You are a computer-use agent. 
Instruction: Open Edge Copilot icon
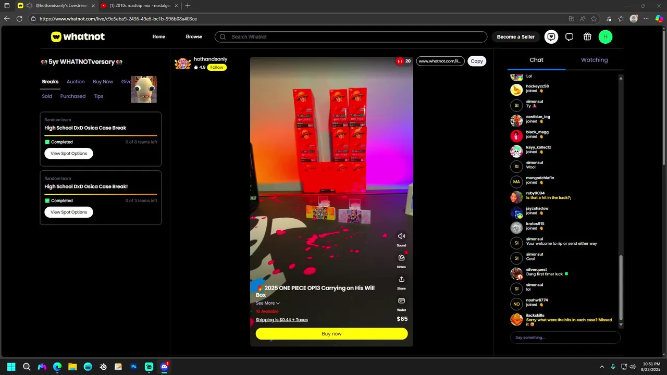(x=659, y=19)
